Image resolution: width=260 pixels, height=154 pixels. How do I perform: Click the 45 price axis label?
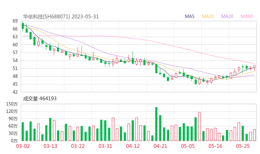[x=15, y=84]
